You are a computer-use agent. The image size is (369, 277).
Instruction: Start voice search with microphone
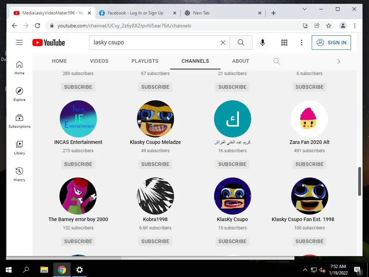coord(263,43)
